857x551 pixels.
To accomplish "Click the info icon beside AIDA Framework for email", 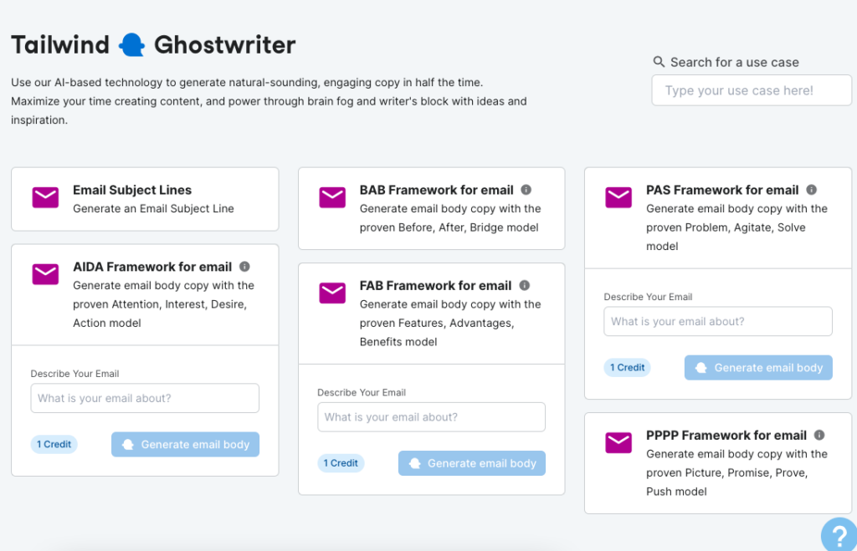I will point(244,266).
